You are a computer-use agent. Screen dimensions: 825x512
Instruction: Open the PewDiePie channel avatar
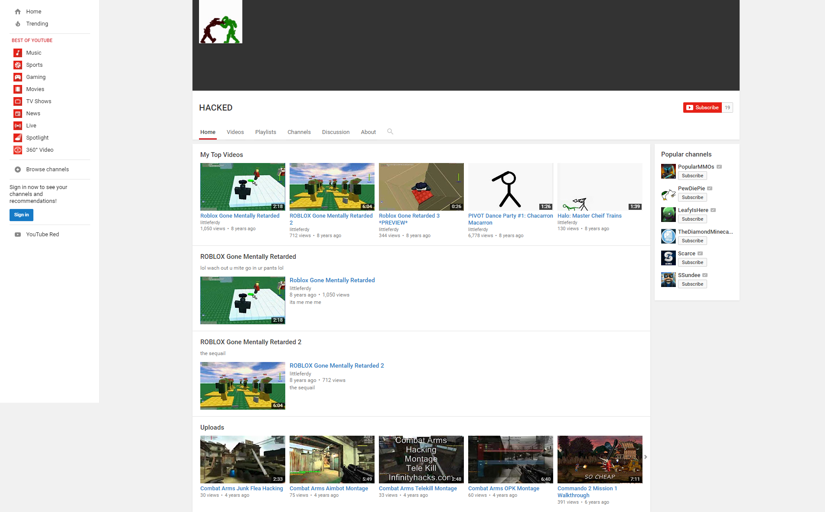tap(668, 193)
